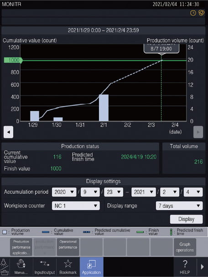Click the finish value 1000 in Production status
The height and width of the screenshot is (277, 208).
click(x=56, y=169)
